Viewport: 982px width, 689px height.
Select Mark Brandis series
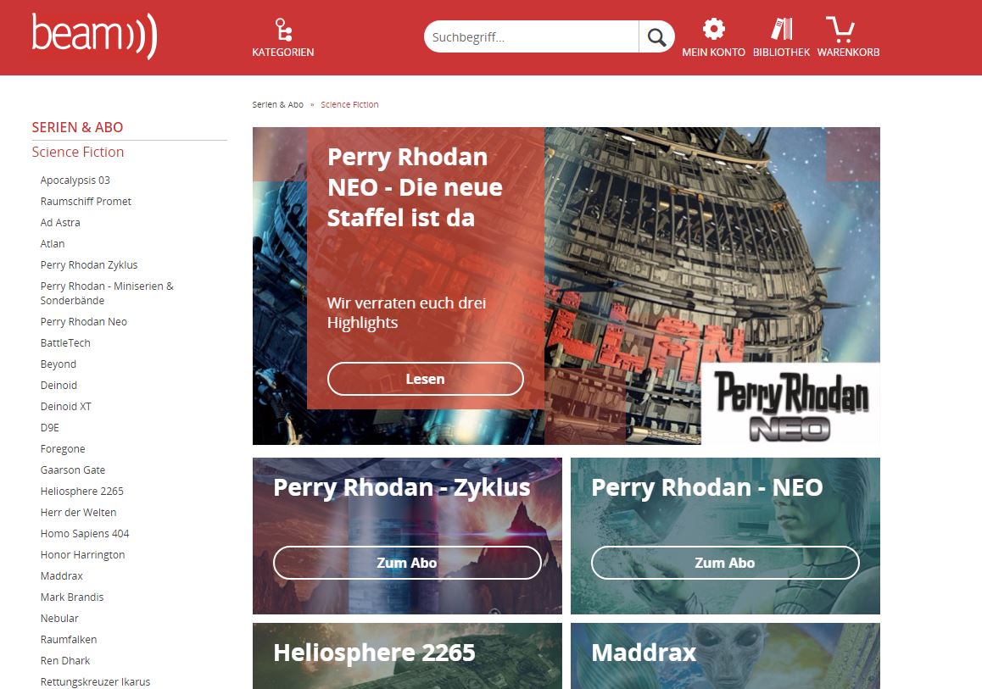click(72, 597)
